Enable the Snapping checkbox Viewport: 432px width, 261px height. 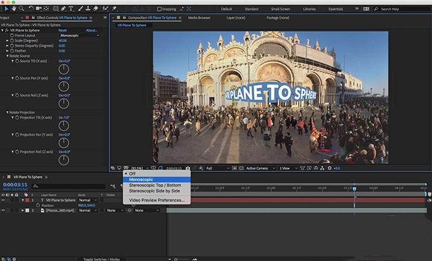(159, 9)
